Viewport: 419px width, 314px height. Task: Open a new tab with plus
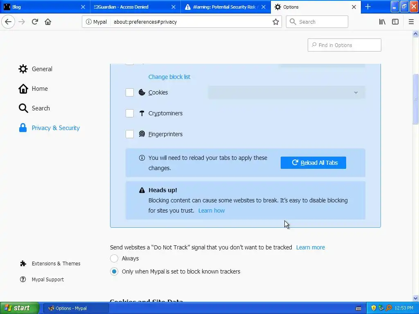point(368,7)
